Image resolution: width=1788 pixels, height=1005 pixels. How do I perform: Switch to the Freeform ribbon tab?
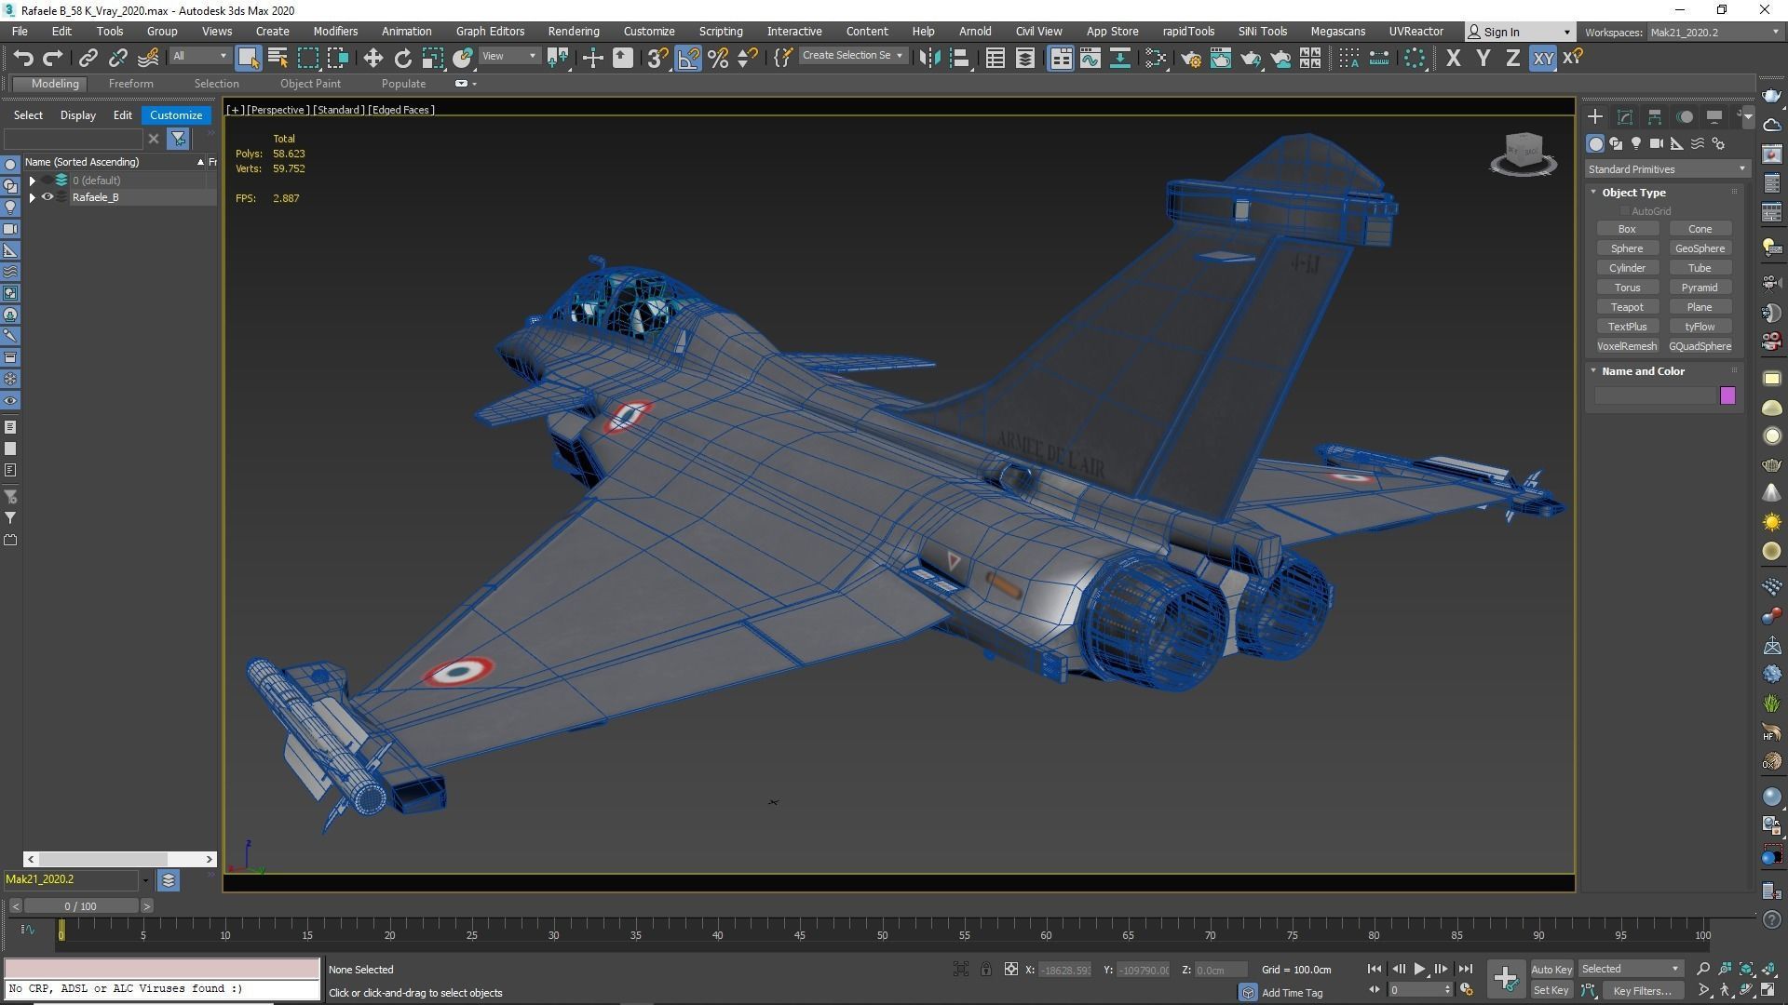click(130, 84)
